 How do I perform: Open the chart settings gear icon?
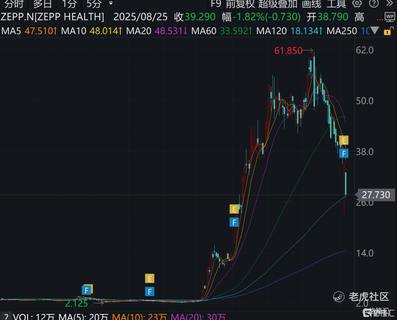coord(357,4)
